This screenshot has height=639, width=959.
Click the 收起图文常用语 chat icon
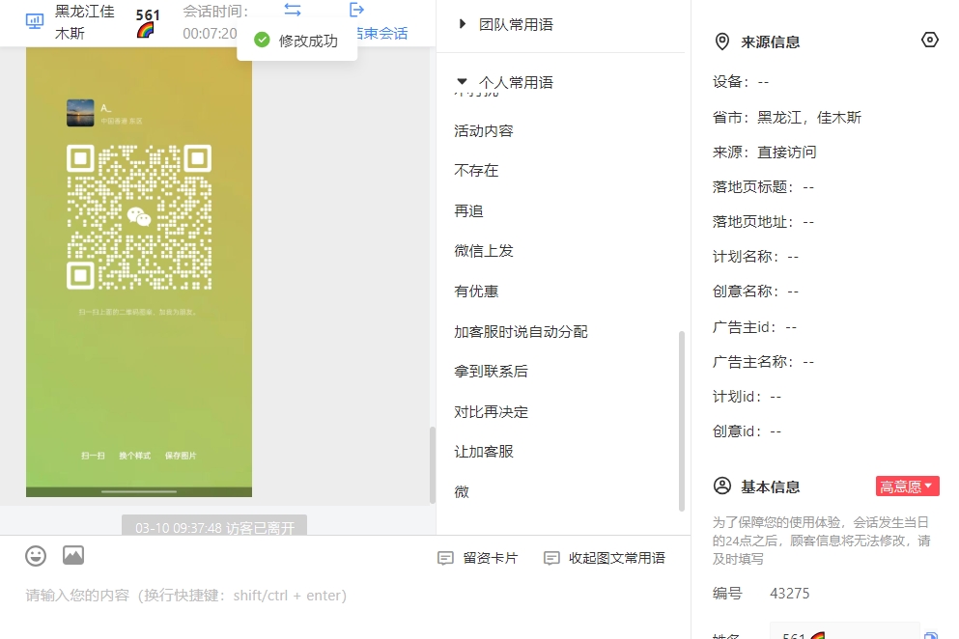coord(551,558)
